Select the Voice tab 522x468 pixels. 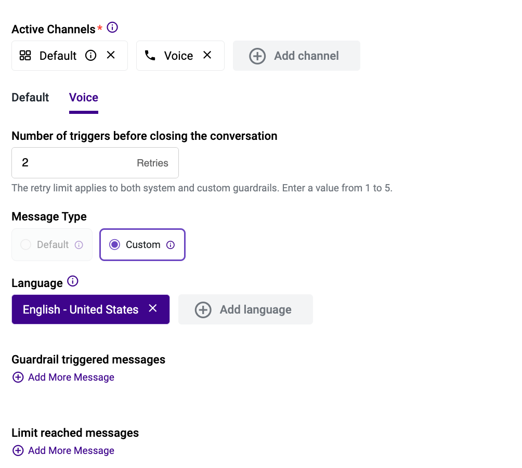tap(84, 98)
